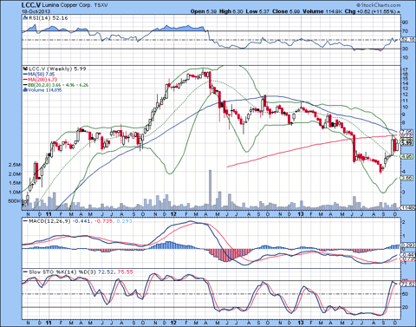Click the 0.293 histogram tag on the MACD axis
This screenshot has height=327, width=416.
point(408,245)
